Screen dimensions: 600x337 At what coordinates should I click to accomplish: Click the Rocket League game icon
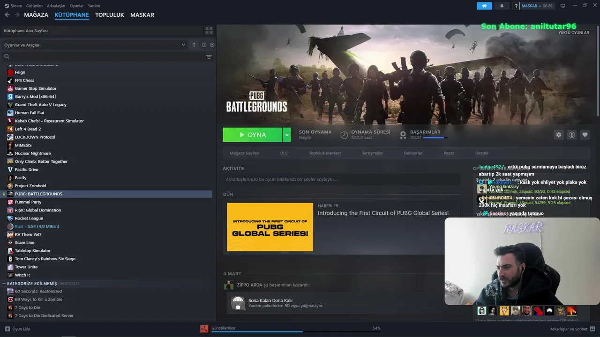pyautogui.click(x=10, y=218)
